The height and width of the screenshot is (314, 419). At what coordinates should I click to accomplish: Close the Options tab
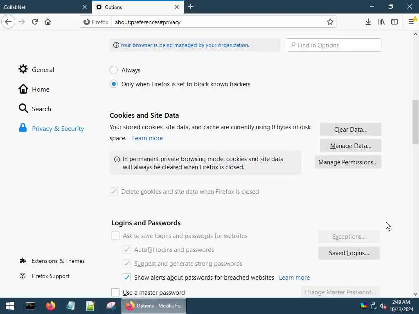(x=177, y=7)
